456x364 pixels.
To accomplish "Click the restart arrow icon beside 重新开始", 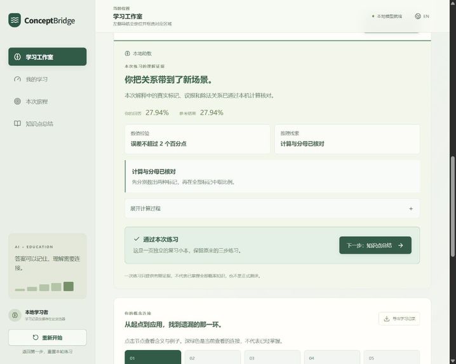I will (x=36, y=337).
